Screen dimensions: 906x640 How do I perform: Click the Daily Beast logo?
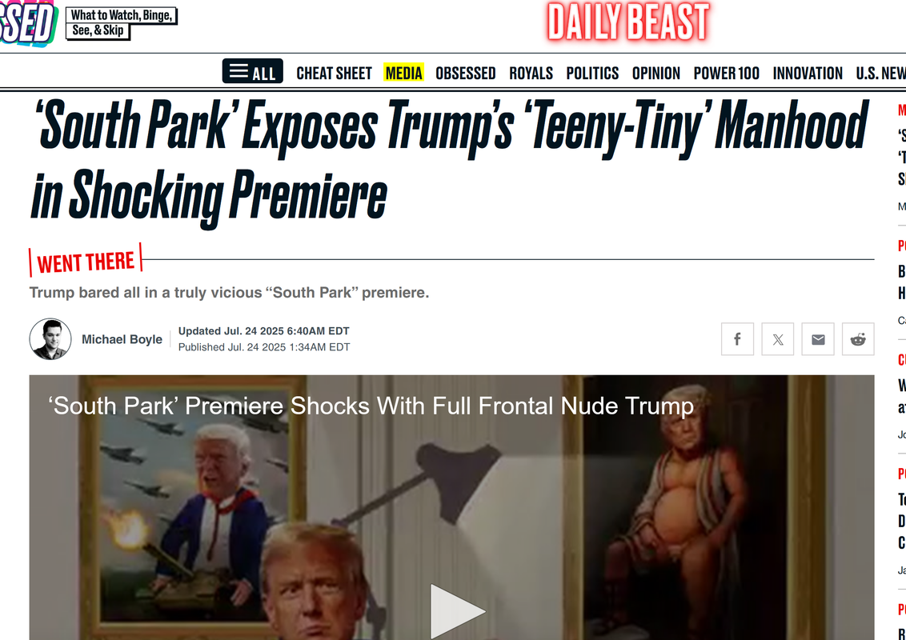[628, 22]
